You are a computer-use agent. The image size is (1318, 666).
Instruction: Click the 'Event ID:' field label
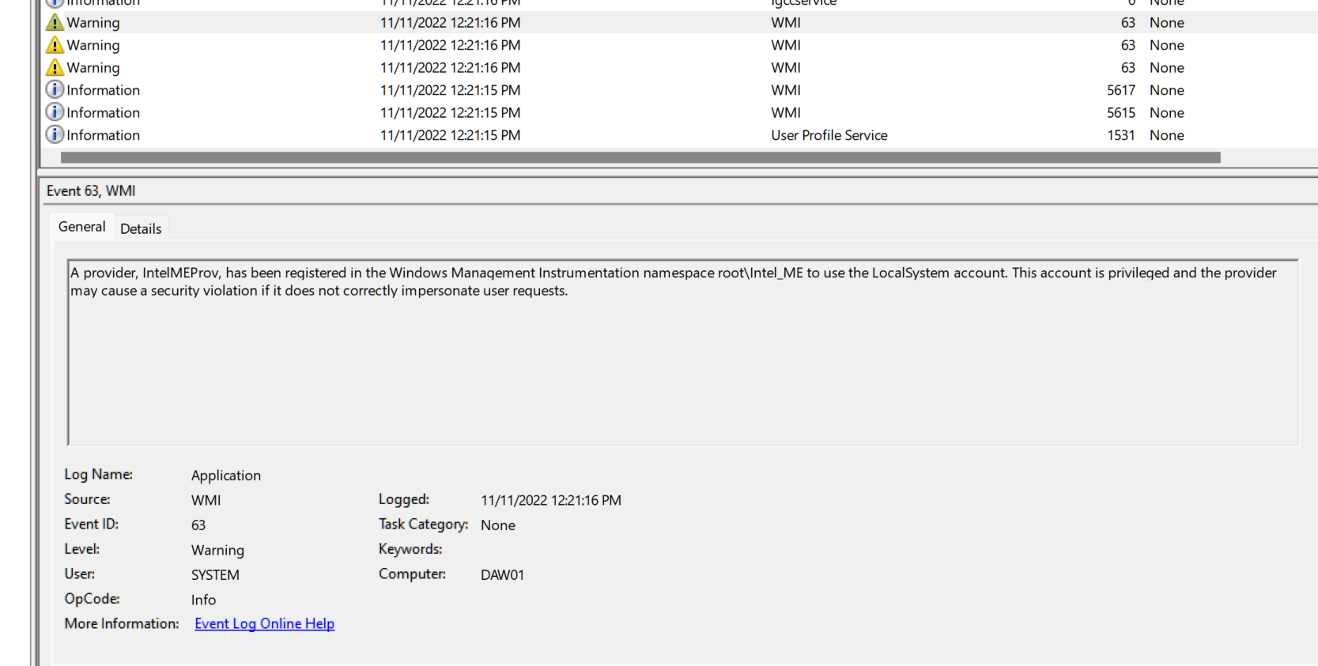click(x=91, y=524)
